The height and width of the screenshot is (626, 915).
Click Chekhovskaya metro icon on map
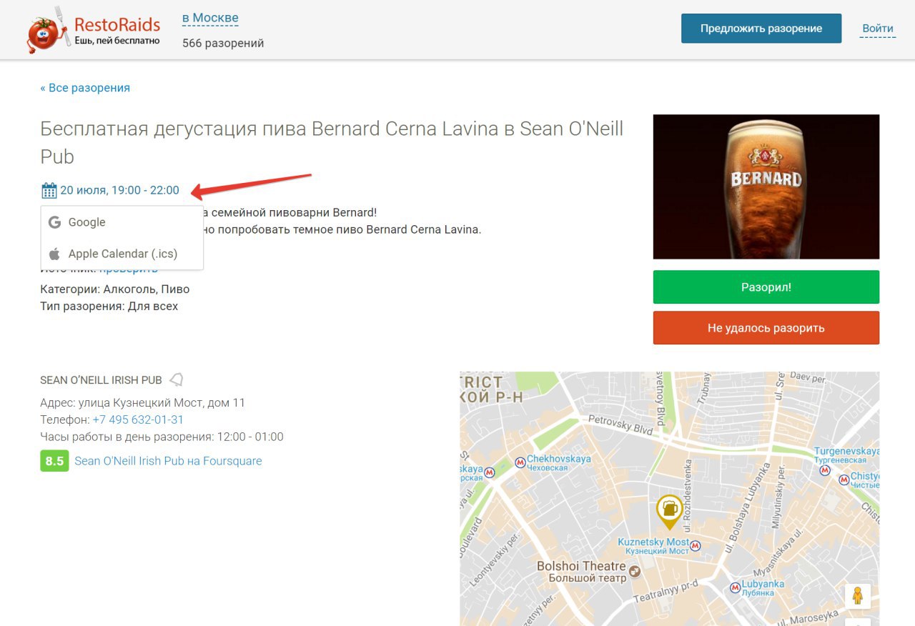click(520, 462)
